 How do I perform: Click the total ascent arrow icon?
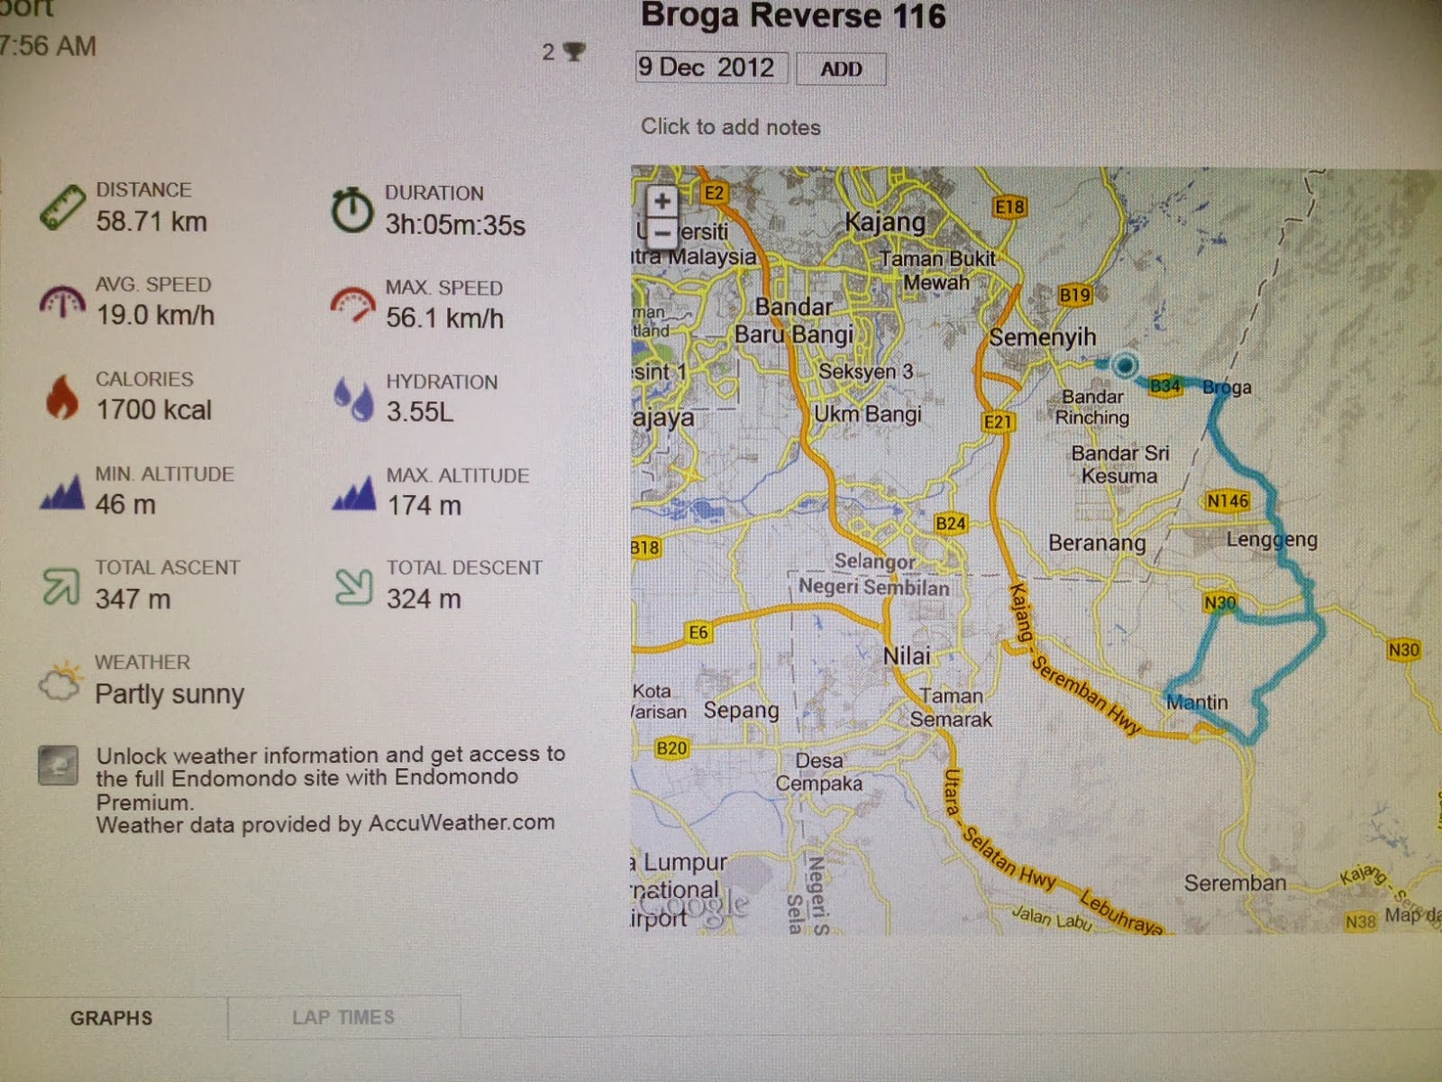[x=61, y=587]
